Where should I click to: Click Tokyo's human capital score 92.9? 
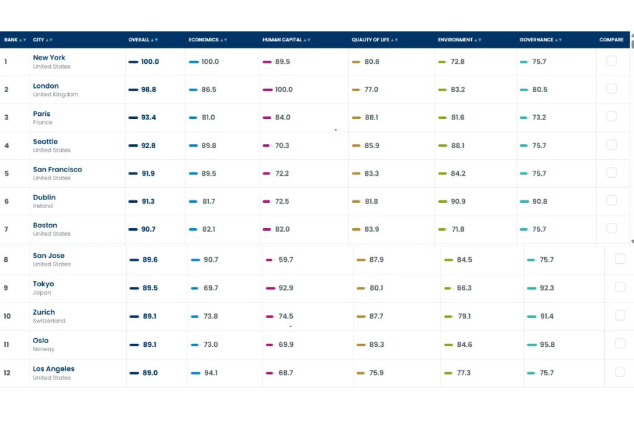(286, 288)
